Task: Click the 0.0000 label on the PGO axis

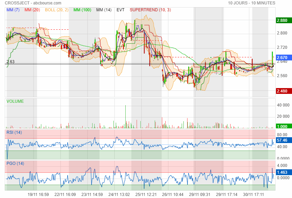Action: pos(283,178)
